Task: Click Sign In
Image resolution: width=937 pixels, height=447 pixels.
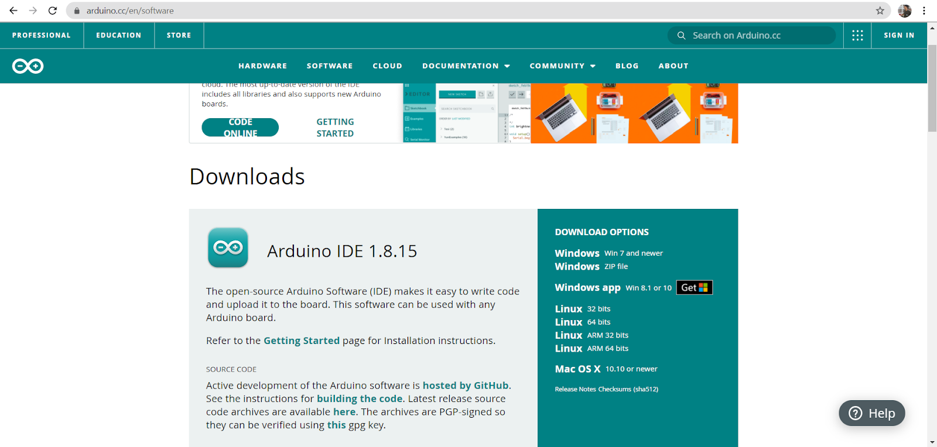Action: [x=899, y=35]
